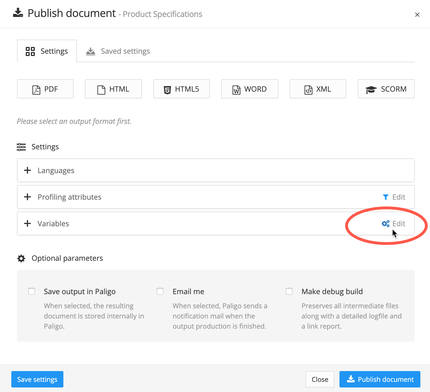This screenshot has width=430, height=392.
Task: Expand the Languages section
Action: tap(27, 171)
